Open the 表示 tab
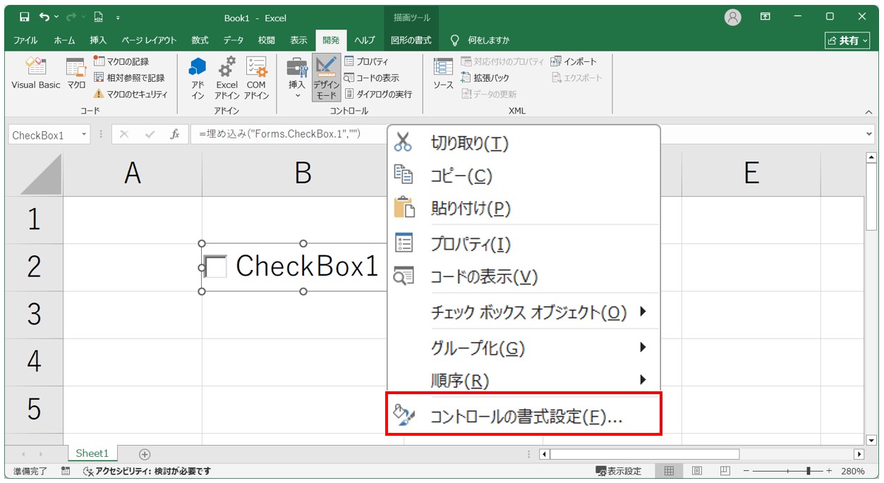The width and height of the screenshot is (884, 483). click(298, 40)
